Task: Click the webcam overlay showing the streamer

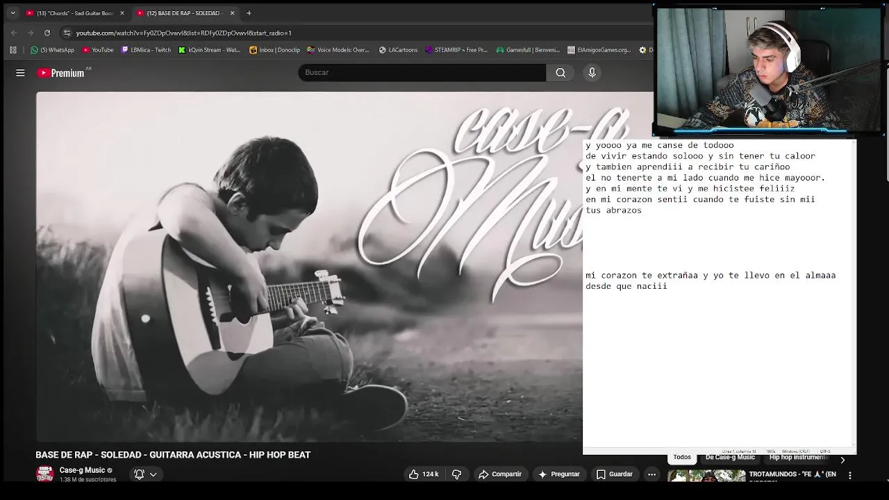Action: [x=768, y=70]
